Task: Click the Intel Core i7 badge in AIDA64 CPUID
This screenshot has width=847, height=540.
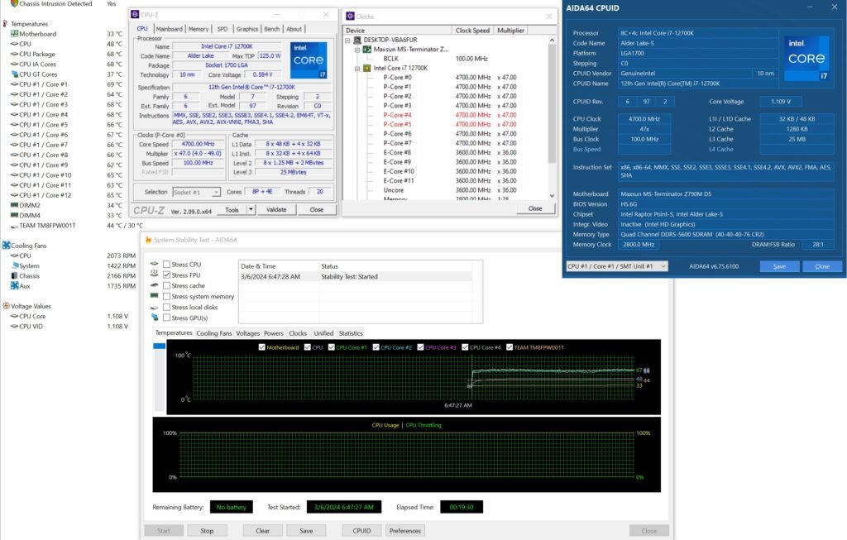Action: 806,58
